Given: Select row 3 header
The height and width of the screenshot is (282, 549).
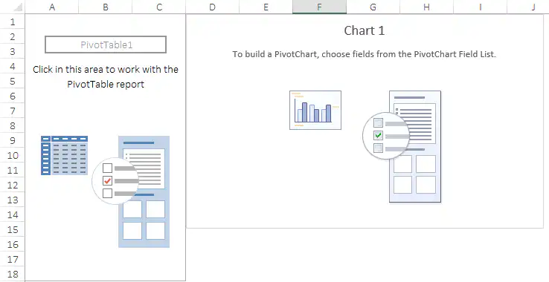Looking at the screenshot, I should [13, 51].
